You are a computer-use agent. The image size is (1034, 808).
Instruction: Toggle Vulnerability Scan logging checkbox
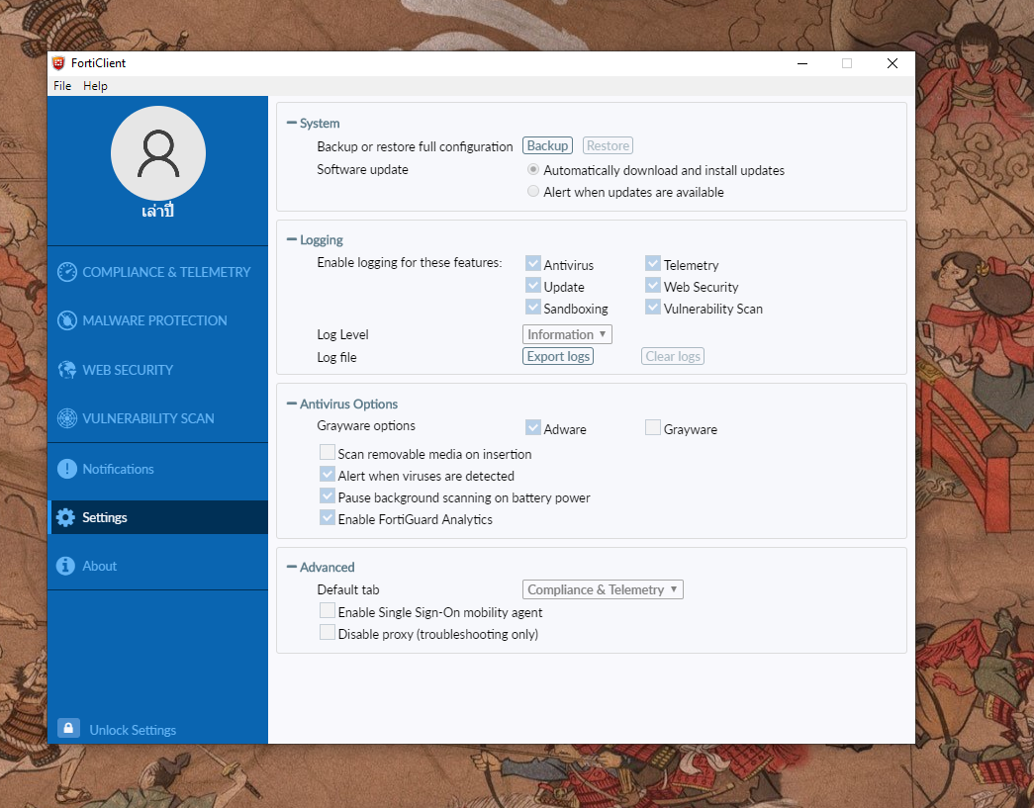653,308
